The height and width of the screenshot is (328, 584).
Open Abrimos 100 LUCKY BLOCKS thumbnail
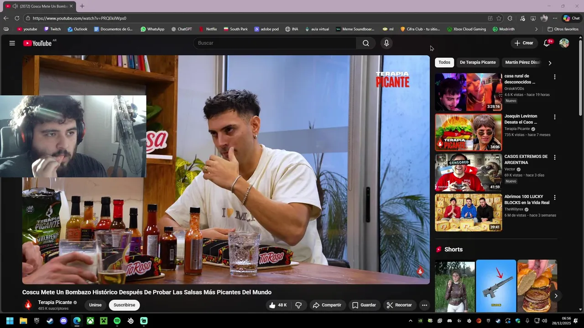[468, 212]
